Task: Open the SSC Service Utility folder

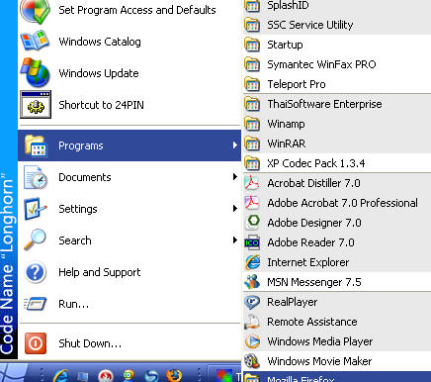Action: point(337,25)
